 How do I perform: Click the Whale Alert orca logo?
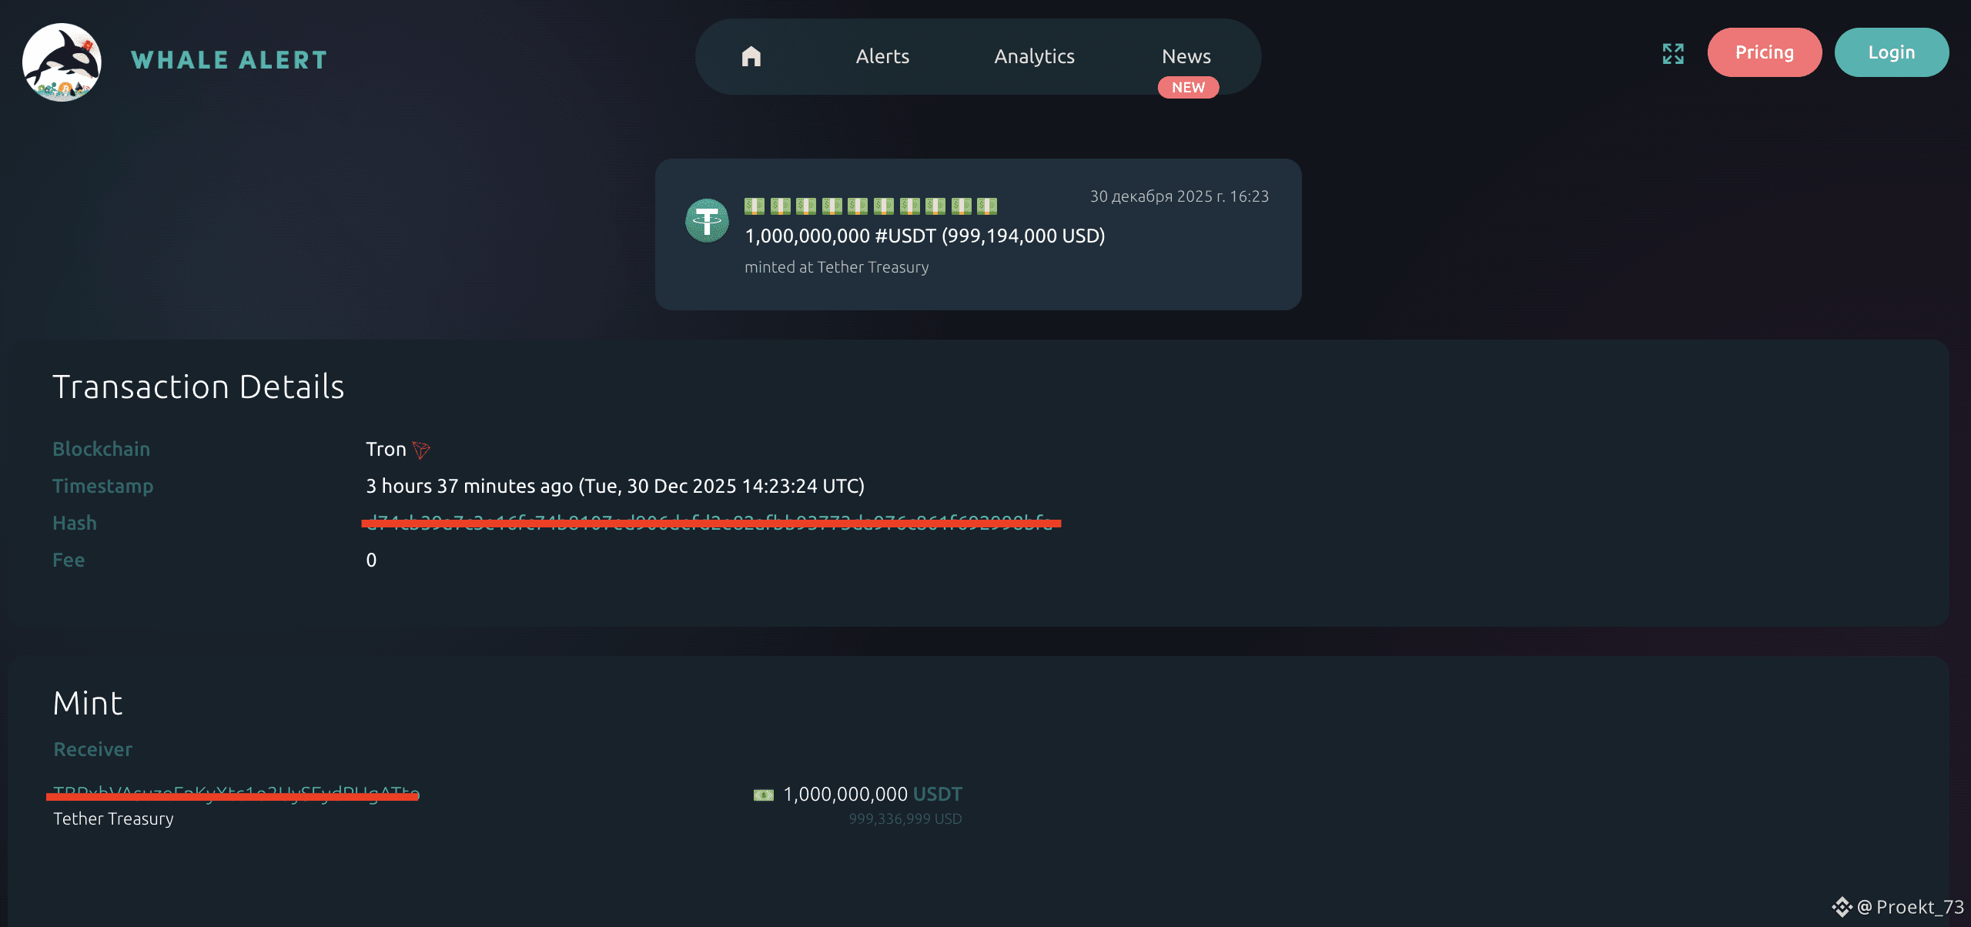62,62
